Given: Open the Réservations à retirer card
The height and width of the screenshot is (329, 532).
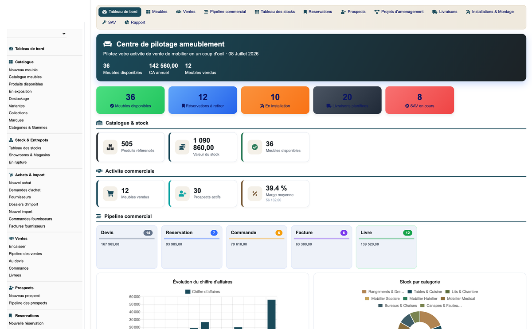Looking at the screenshot, I should click(x=203, y=100).
